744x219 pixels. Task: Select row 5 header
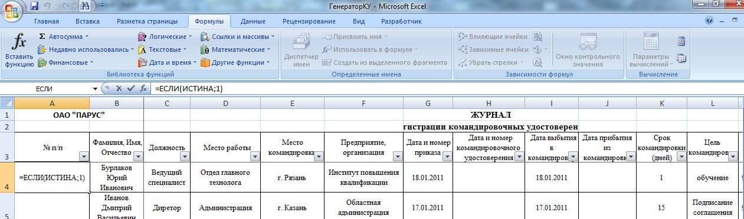6,206
